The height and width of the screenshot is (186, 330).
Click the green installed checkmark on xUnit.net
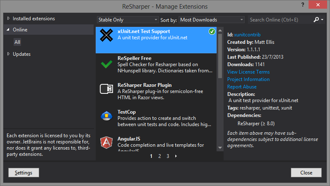coord(212,32)
